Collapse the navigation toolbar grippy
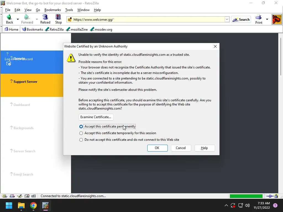The height and width of the screenshot is (212, 283). pyautogui.click(x=1, y=19)
